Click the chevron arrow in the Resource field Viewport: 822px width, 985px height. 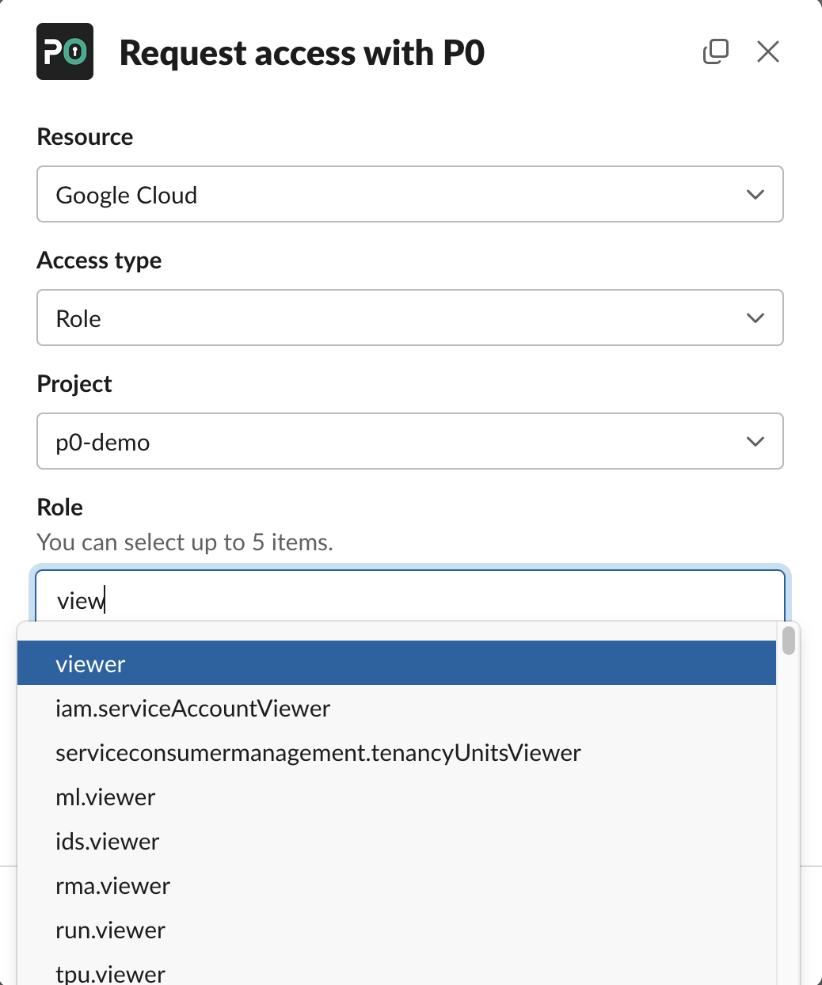[755, 195]
